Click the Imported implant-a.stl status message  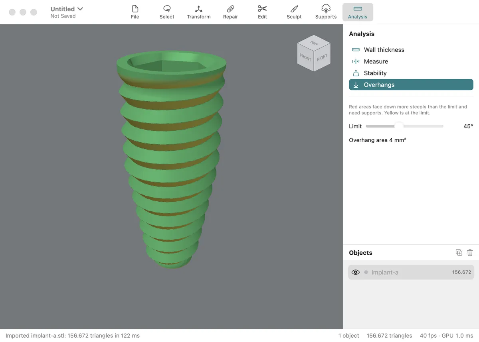pos(73,336)
